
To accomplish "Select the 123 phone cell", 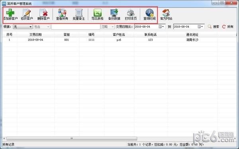I will tap(151, 40).
